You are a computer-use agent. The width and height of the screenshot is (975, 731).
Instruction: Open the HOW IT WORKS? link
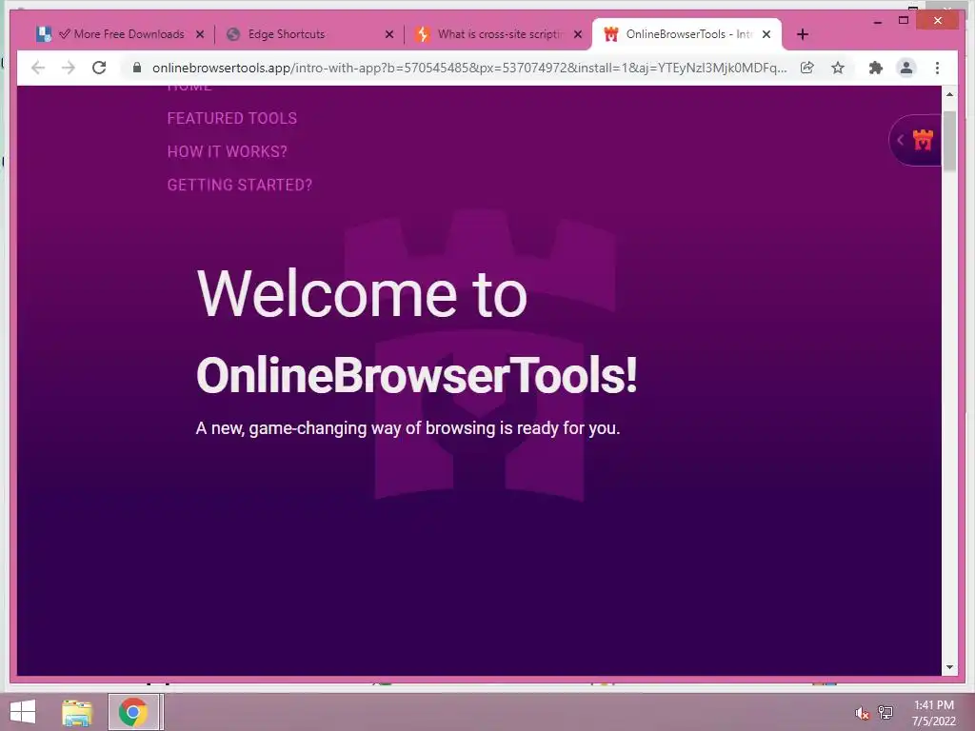tap(227, 151)
